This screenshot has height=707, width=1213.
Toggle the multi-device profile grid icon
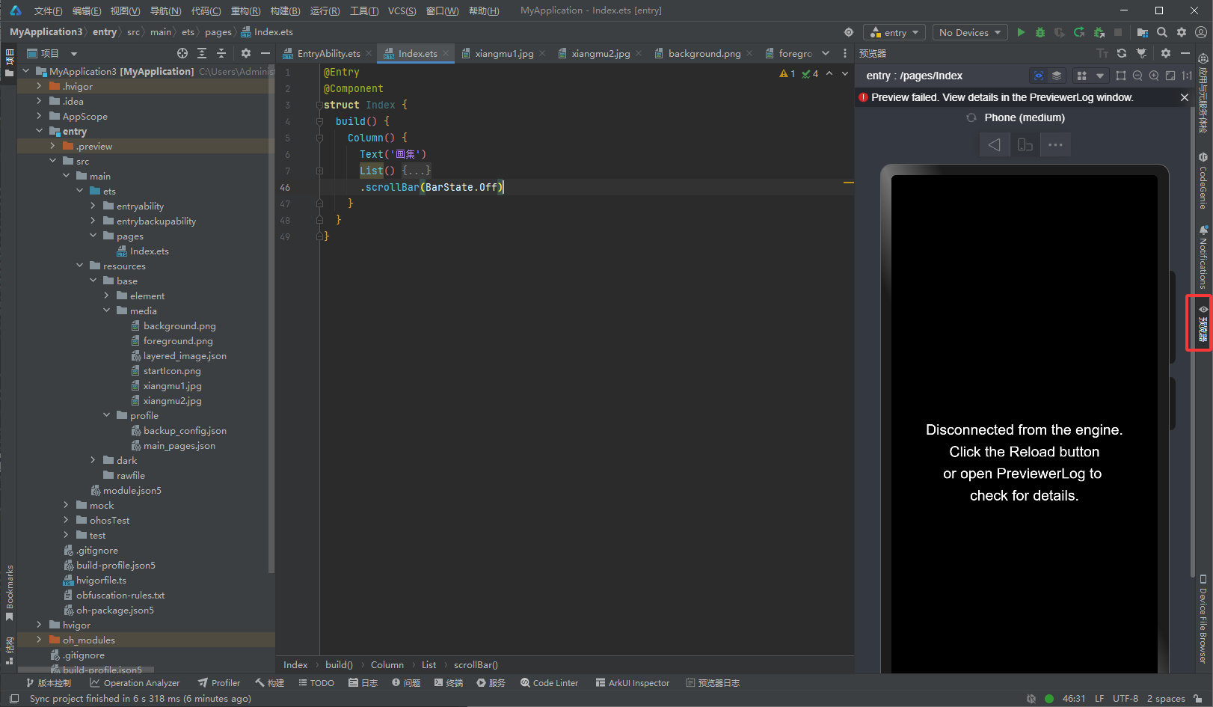pyautogui.click(x=1081, y=76)
